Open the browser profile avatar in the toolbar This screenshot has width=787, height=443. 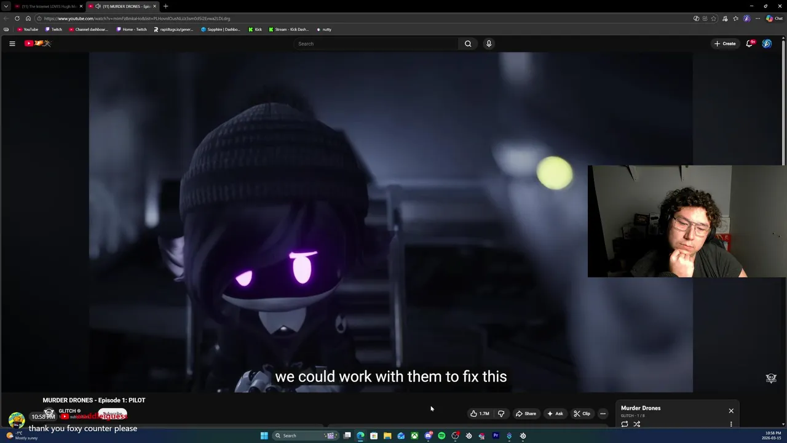(x=747, y=18)
